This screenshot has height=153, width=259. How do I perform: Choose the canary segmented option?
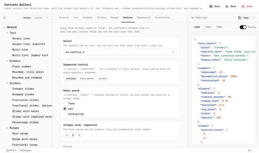click(102, 78)
